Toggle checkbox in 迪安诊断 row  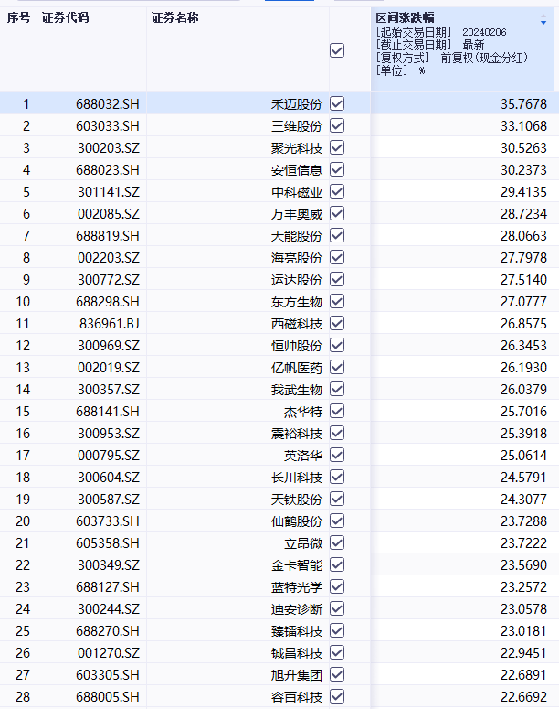click(x=337, y=608)
